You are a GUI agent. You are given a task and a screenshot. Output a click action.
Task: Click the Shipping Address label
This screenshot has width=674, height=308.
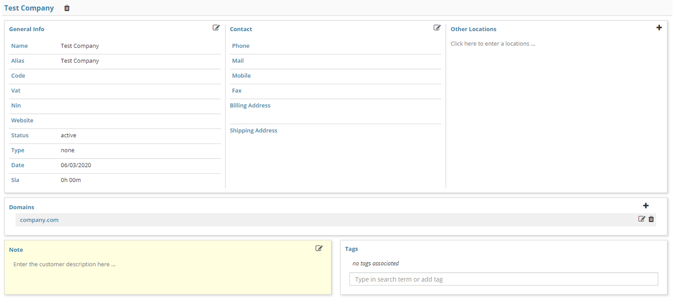[253, 130]
